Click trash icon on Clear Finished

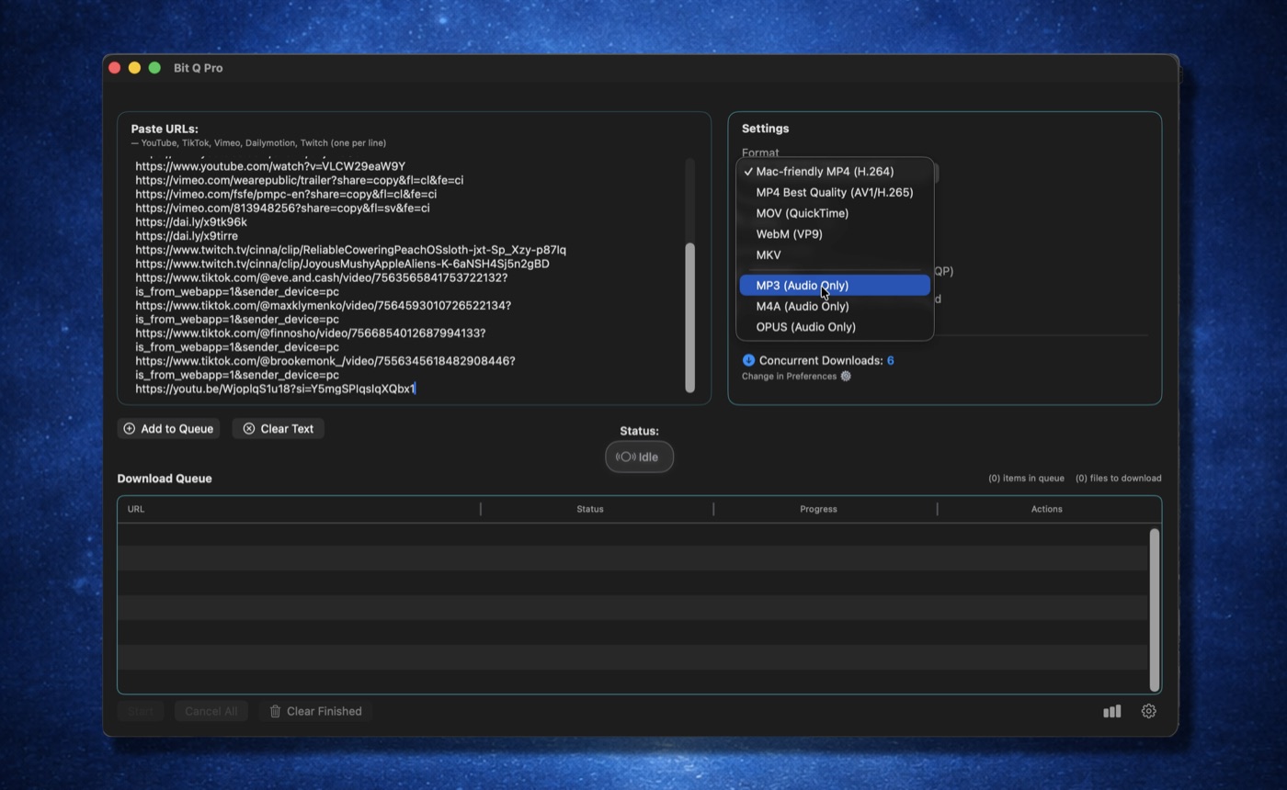(275, 711)
